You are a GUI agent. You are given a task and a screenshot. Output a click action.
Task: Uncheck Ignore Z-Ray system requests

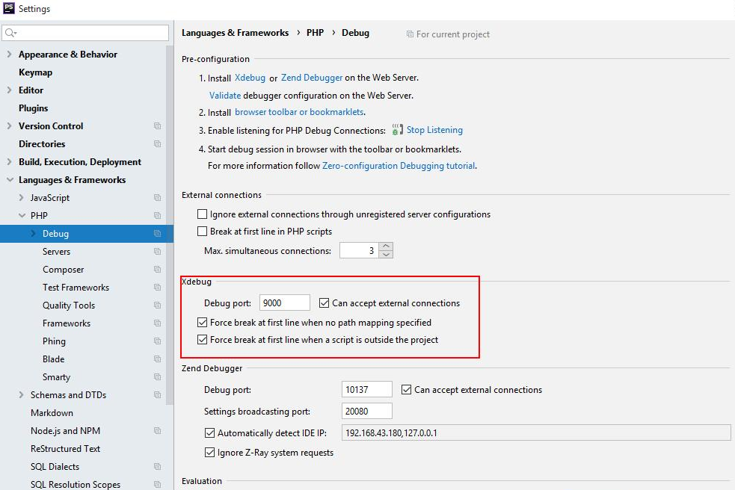click(209, 453)
